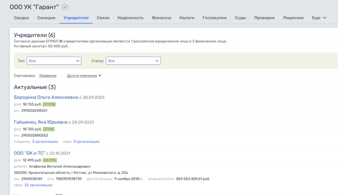Click Гайшенец's учредитель 3 организации link
338x195 pixels.
pyautogui.click(x=45, y=142)
